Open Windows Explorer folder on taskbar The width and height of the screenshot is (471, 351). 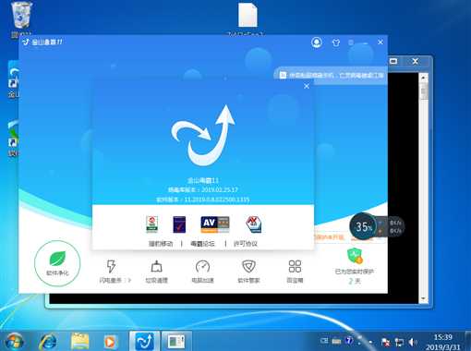pyautogui.click(x=79, y=342)
